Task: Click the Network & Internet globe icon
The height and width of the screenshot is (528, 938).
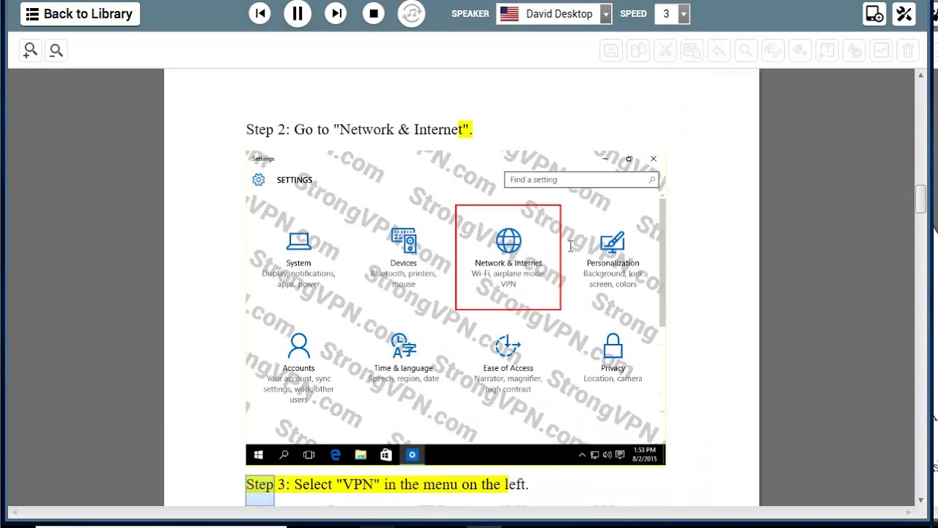Action: pos(508,241)
